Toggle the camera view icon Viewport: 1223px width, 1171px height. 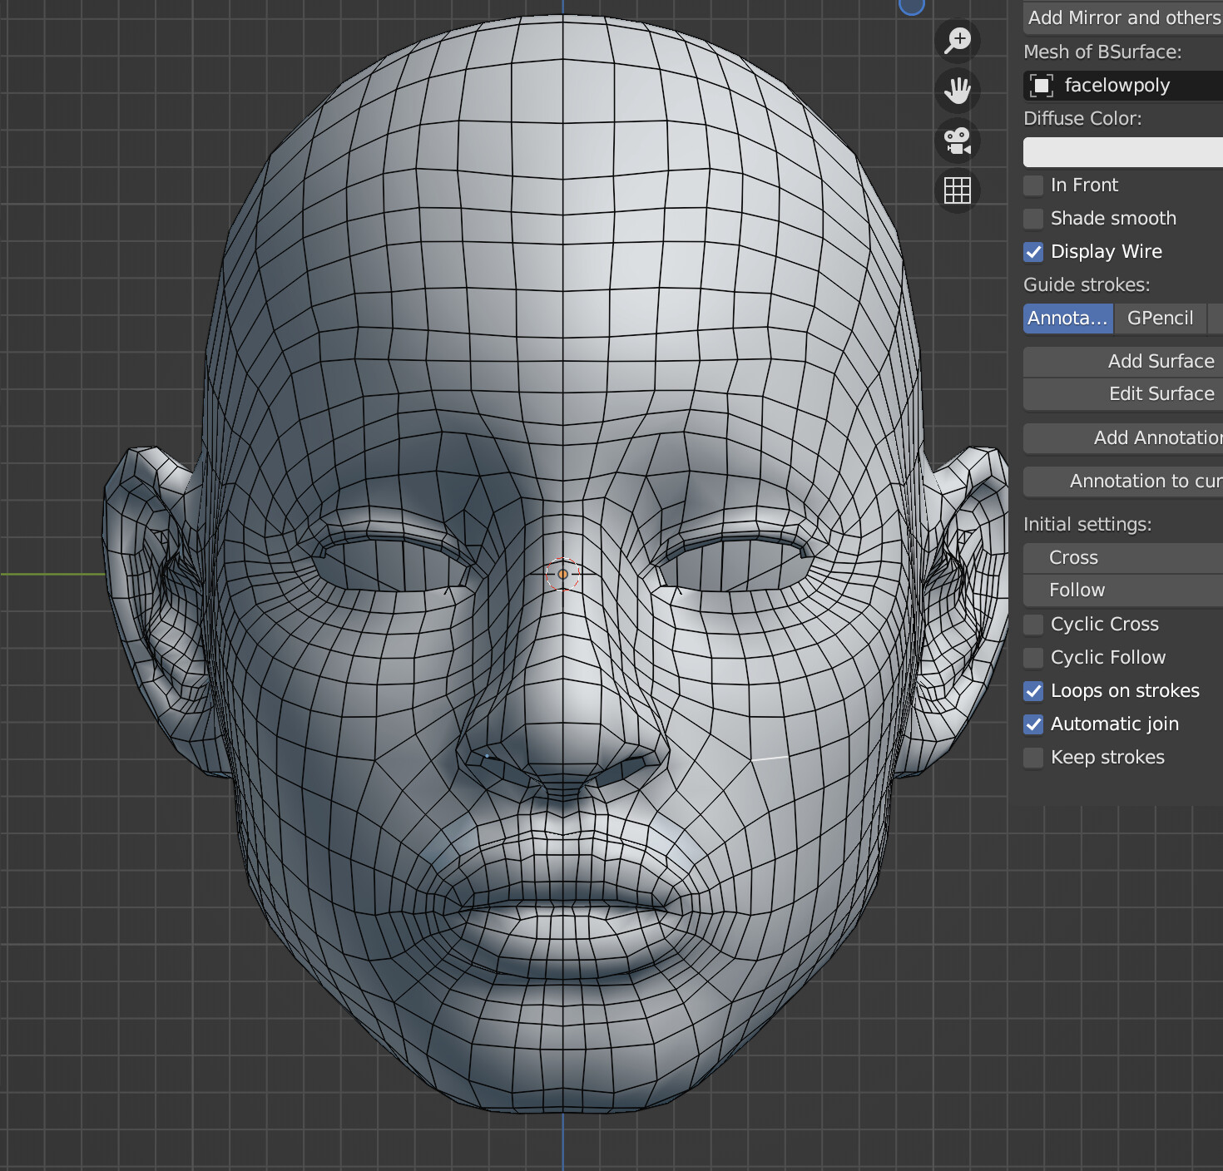(x=958, y=141)
